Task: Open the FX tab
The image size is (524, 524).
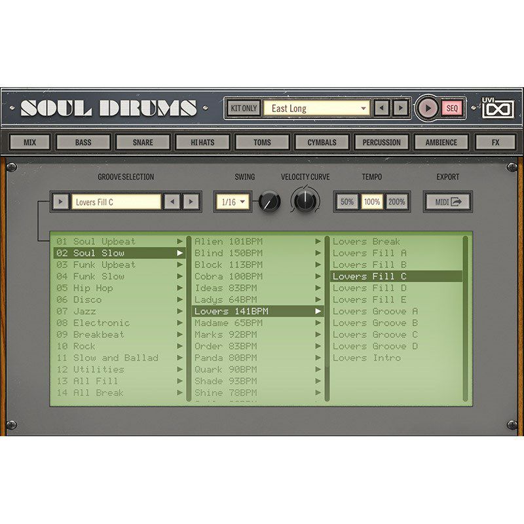Action: (x=495, y=142)
